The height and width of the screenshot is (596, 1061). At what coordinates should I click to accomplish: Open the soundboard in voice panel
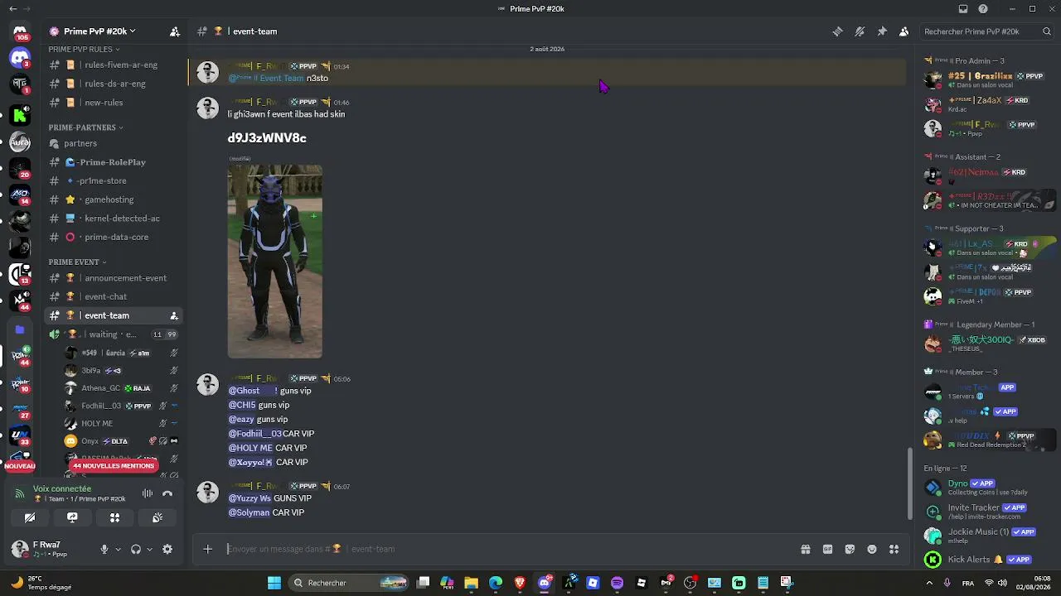pos(157,518)
